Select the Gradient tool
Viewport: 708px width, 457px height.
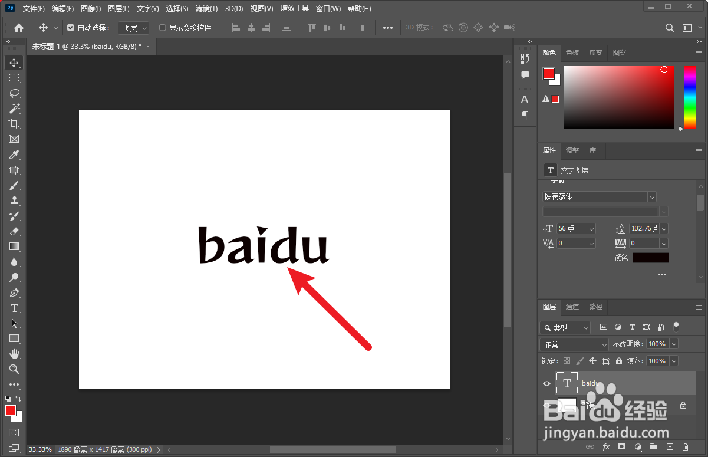tap(14, 246)
